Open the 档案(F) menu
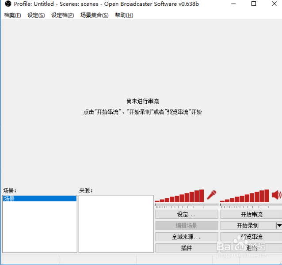This screenshot has width=282, height=265. (x=12, y=15)
